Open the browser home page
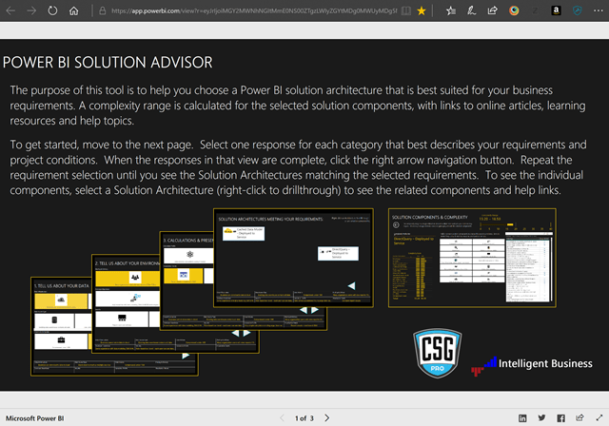This screenshot has height=426, width=609. [73, 10]
